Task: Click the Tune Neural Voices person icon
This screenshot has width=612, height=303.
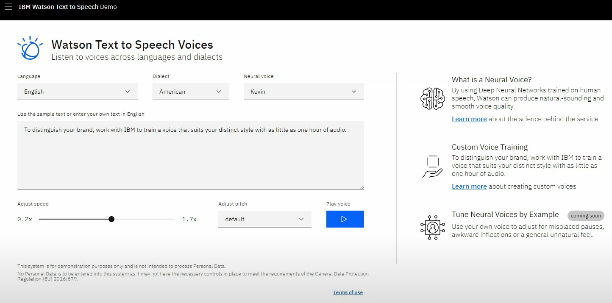Action: pyautogui.click(x=432, y=228)
